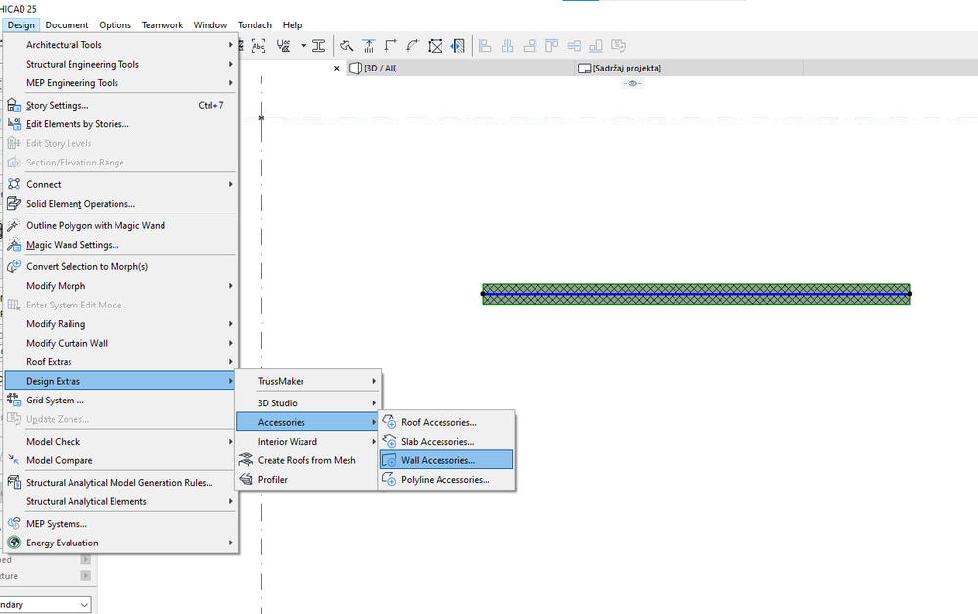Toggle the eye icon below the tab bar
Image resolution: width=978 pixels, height=614 pixels.
631,83
